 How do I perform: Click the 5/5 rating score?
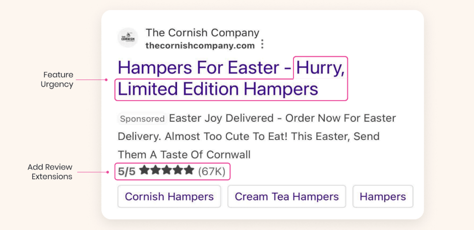(x=127, y=171)
